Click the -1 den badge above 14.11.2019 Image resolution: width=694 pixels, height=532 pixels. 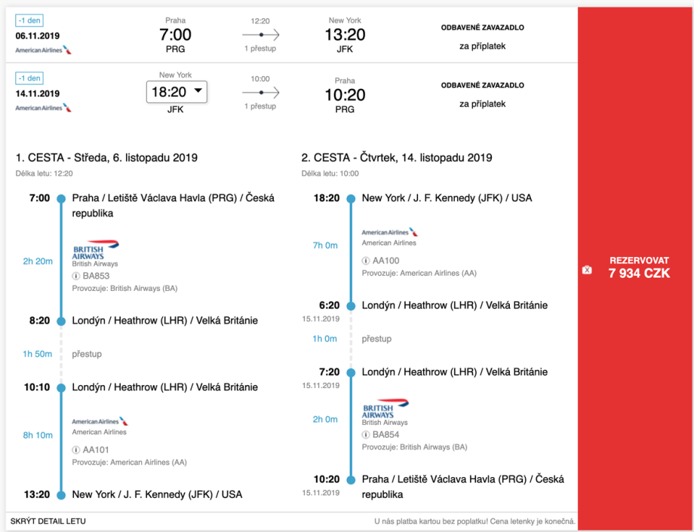[29, 78]
